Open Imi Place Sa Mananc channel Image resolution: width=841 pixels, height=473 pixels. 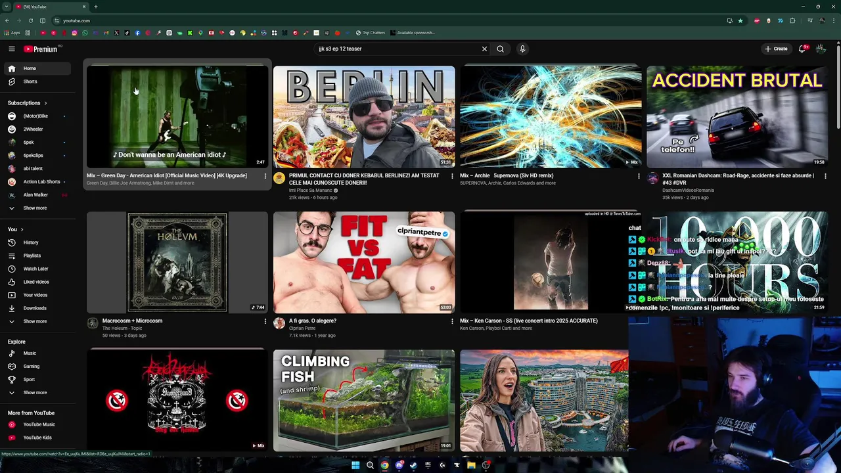coord(310,191)
